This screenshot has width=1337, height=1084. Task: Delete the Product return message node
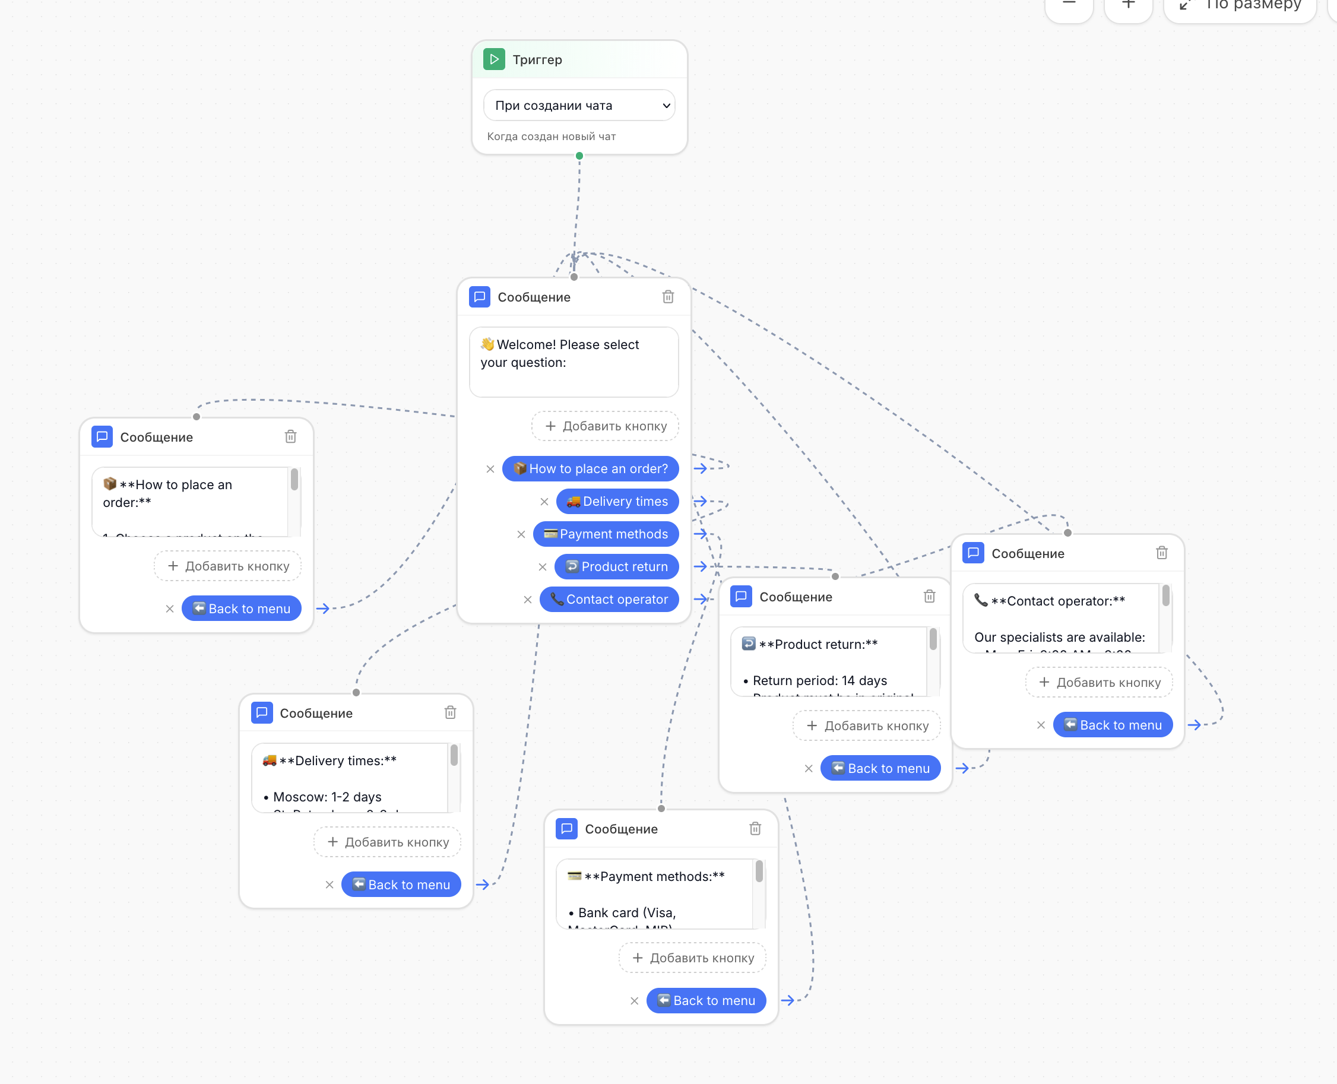929,597
